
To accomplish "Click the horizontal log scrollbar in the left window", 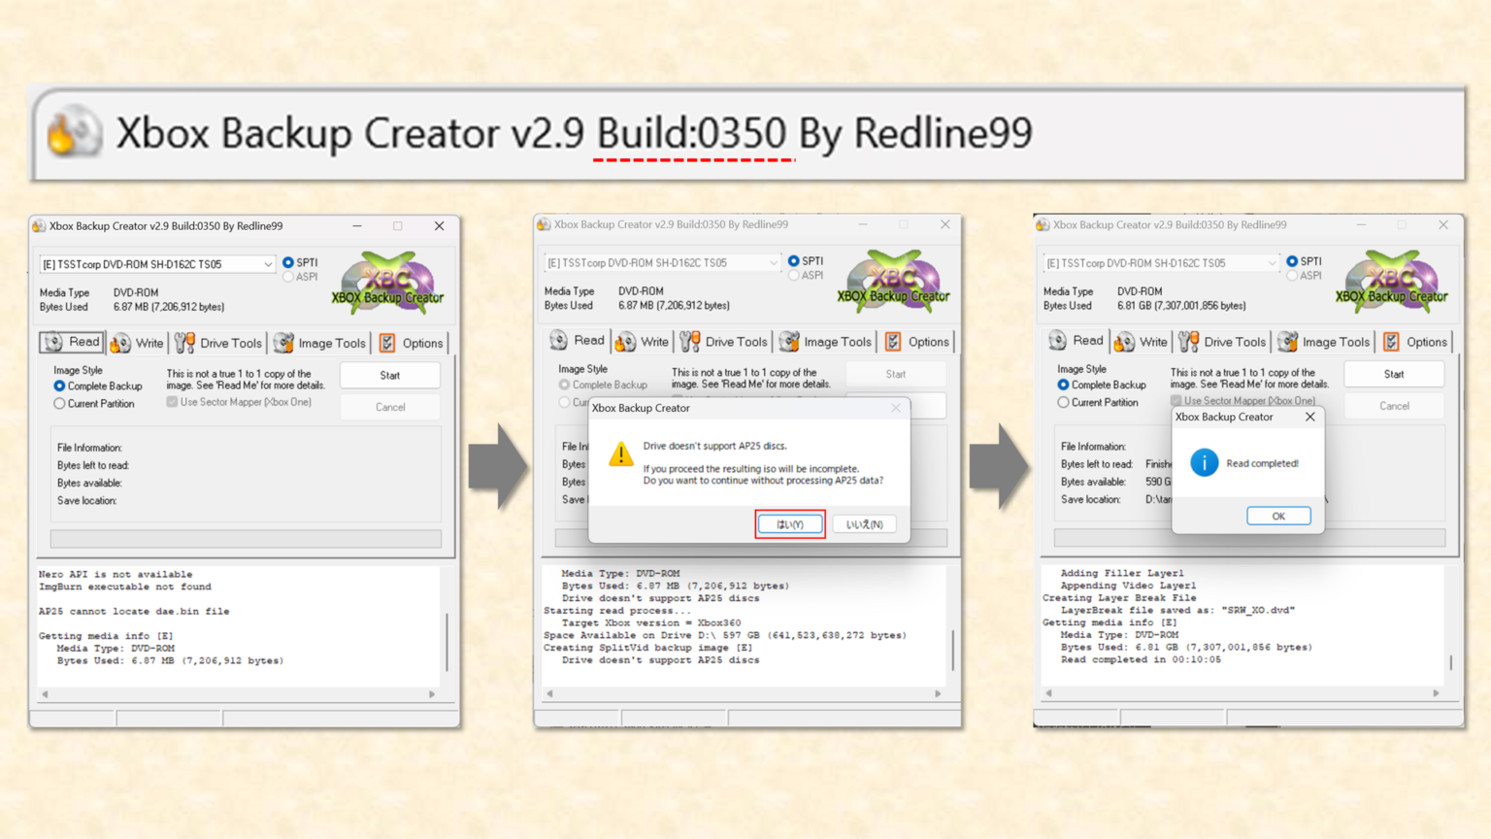I will point(238,694).
